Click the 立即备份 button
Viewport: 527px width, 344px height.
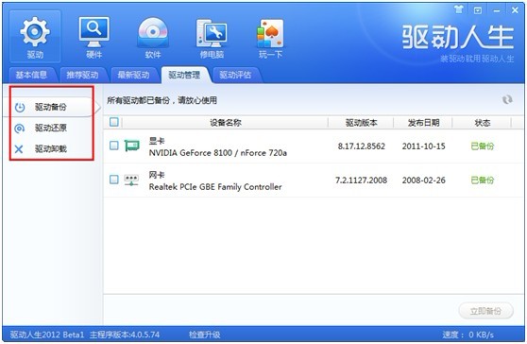click(x=485, y=311)
